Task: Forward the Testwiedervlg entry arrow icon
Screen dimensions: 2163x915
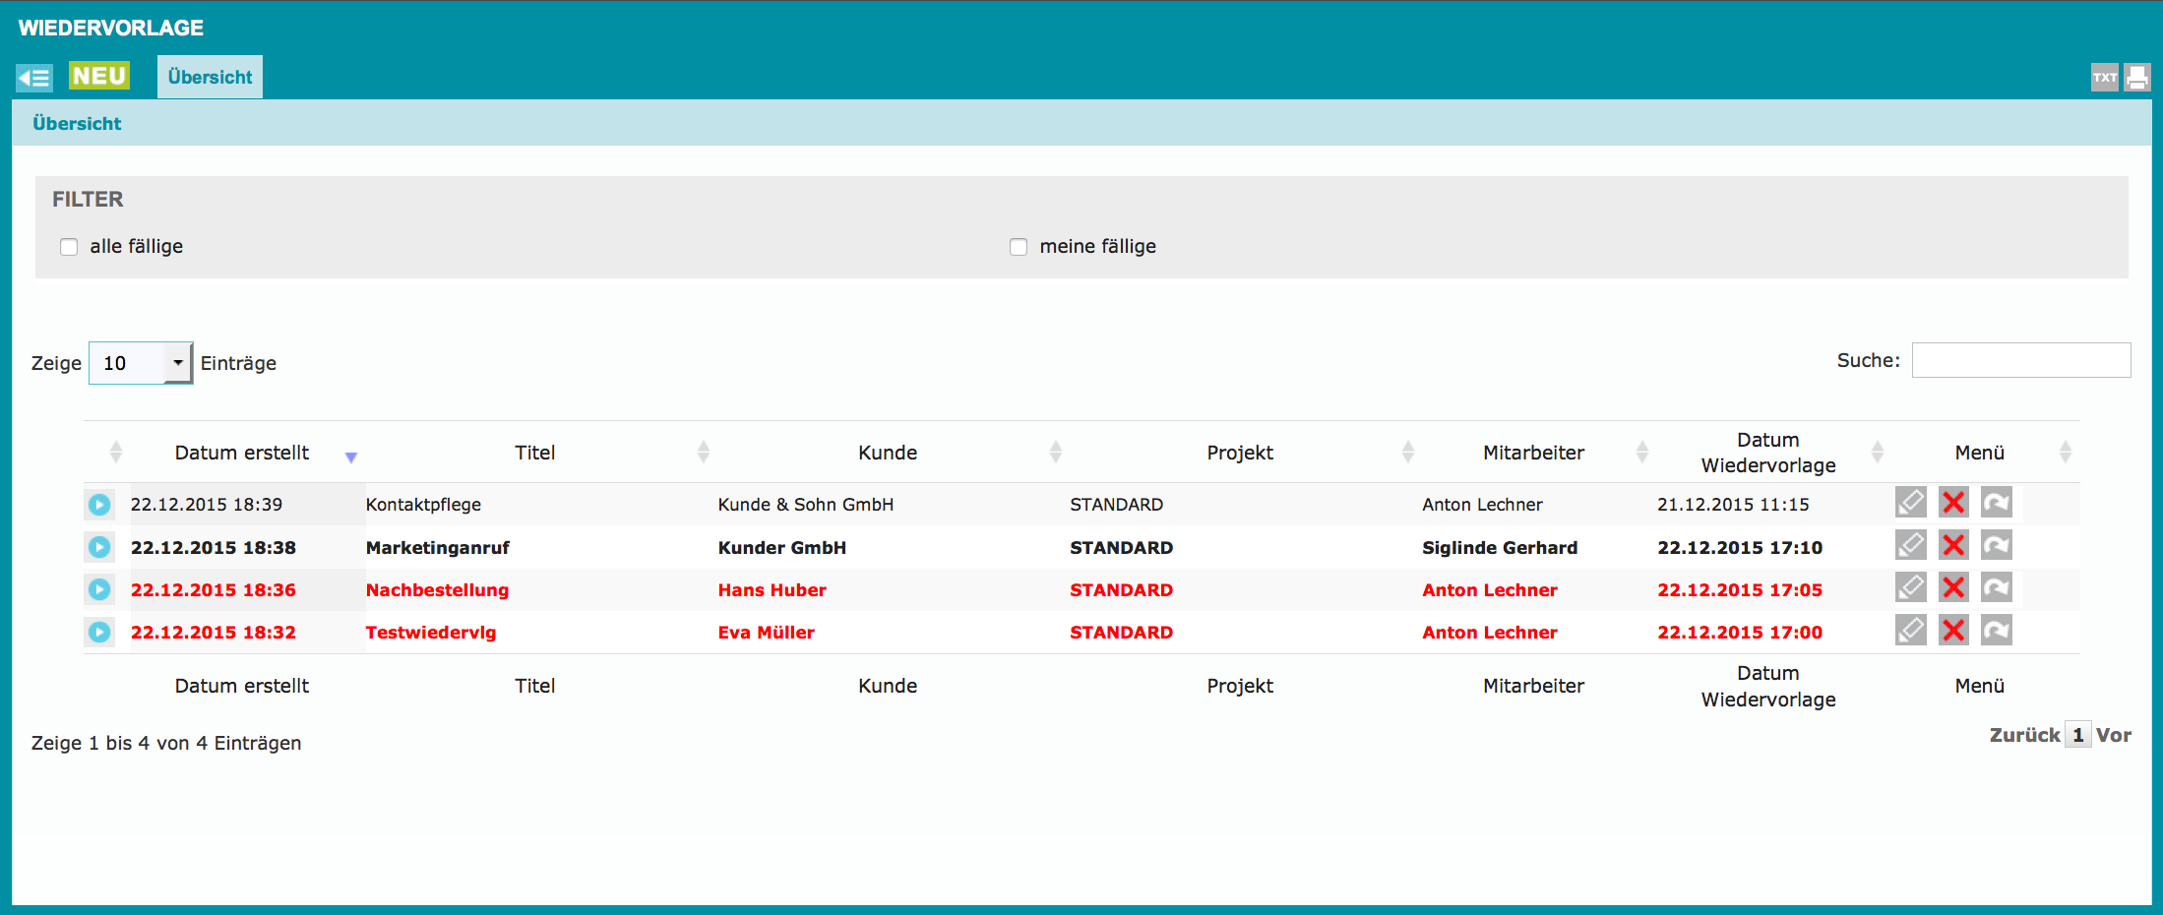Action: click(x=1996, y=631)
